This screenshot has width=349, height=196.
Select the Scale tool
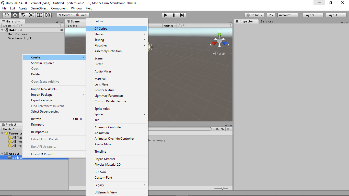(31, 15)
